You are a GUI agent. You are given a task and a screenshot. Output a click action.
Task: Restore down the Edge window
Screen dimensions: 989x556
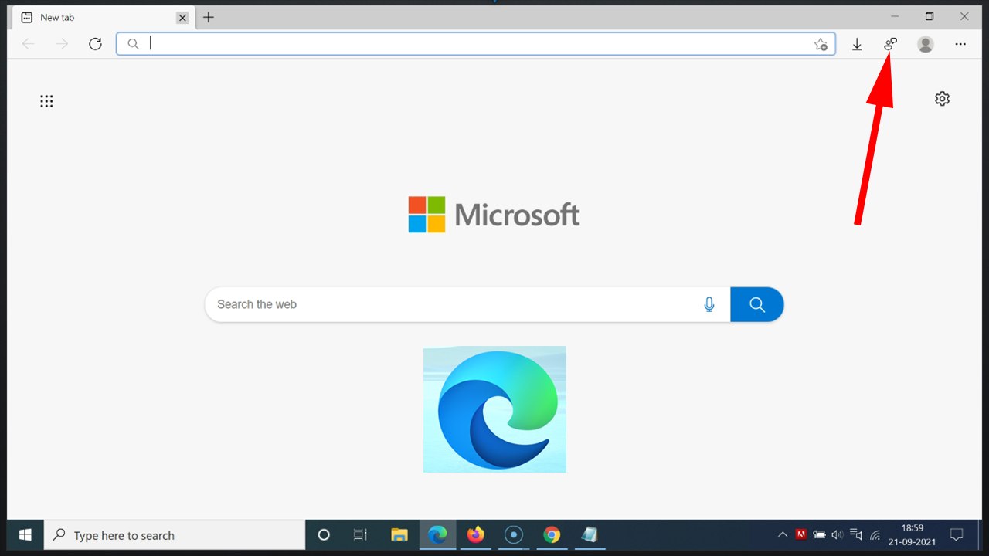(x=930, y=16)
